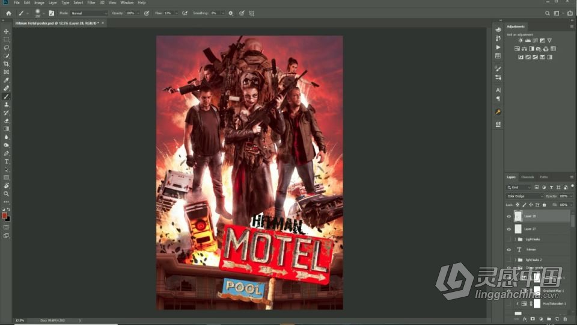The width and height of the screenshot is (577, 325).
Task: Open the brush preset picker dropdown
Action: (x=44, y=13)
